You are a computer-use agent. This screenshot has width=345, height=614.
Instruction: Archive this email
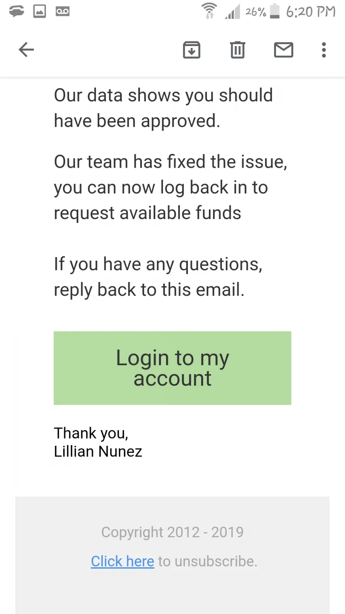[192, 50]
